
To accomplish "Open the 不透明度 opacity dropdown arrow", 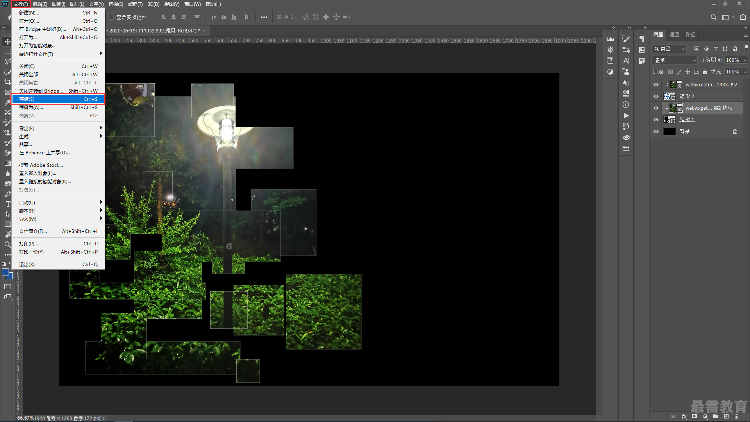I will (x=745, y=60).
